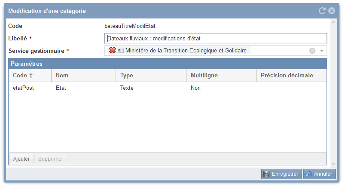The width and height of the screenshot is (342, 186).
Task: Click the Libellé text field
Action: [x=215, y=38]
